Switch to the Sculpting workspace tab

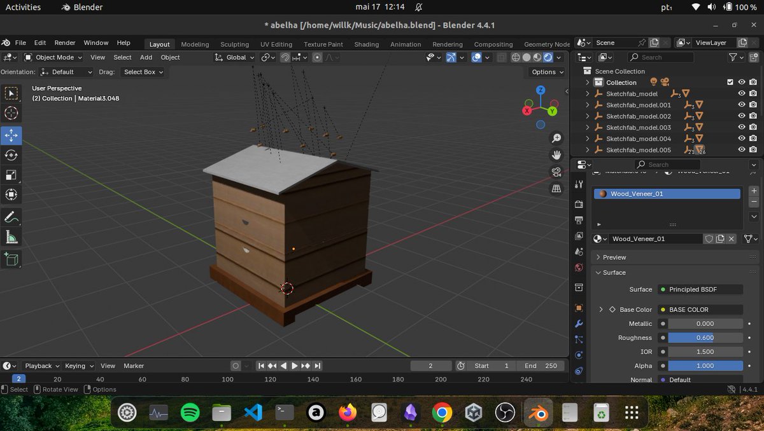(x=234, y=44)
